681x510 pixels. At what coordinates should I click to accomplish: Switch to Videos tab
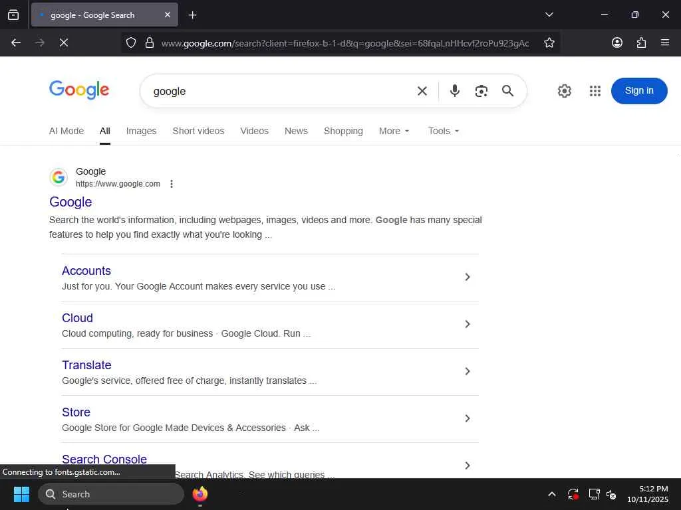(254, 131)
